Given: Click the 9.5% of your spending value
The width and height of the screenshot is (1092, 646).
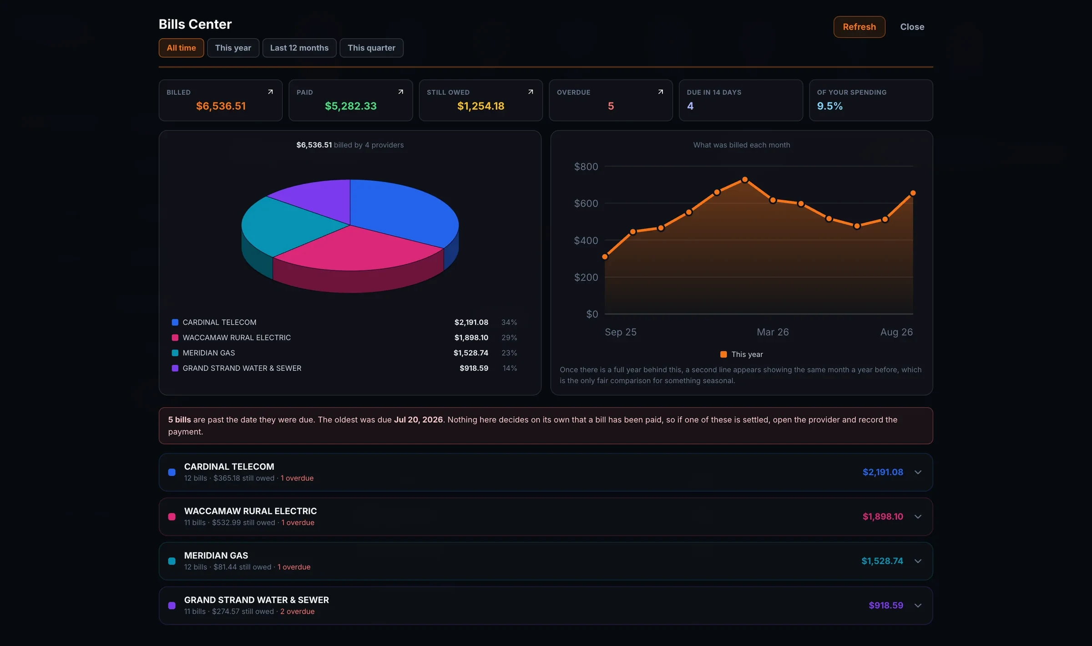Looking at the screenshot, I should 829,106.
